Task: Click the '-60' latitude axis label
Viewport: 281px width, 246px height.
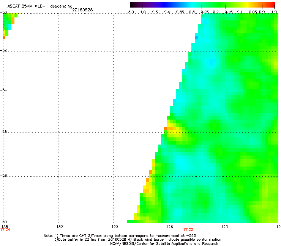Action: [3, 222]
